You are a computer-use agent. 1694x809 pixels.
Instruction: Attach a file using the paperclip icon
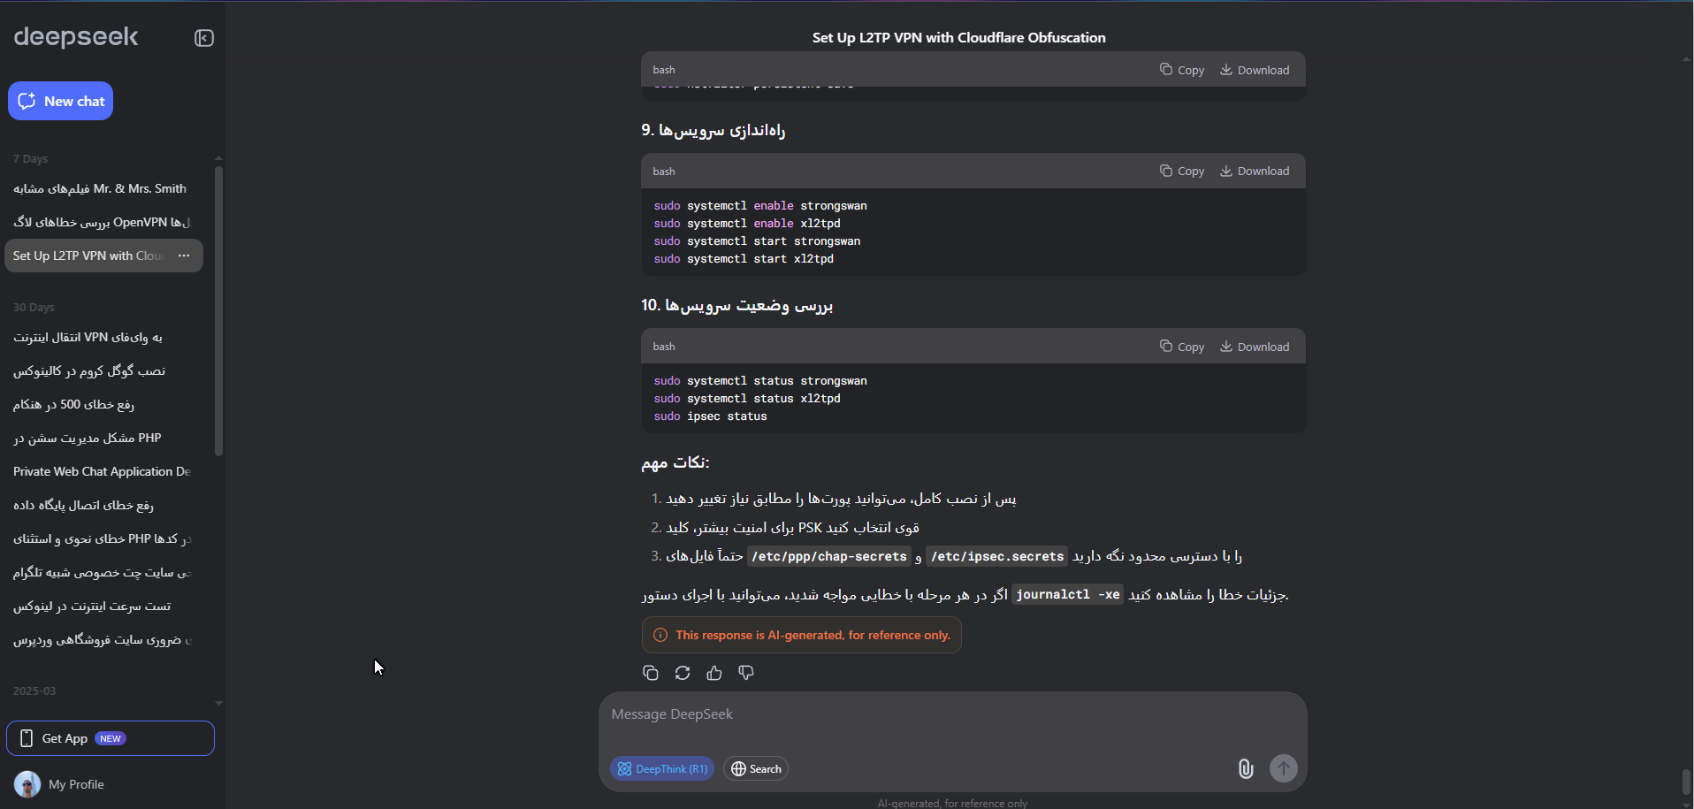click(x=1246, y=768)
